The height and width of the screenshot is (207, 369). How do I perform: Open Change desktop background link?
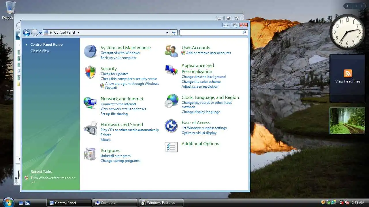[204, 77]
